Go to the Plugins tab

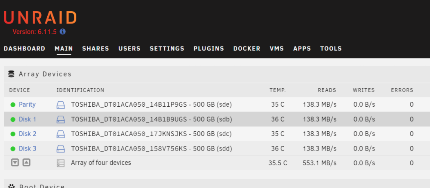(x=209, y=49)
